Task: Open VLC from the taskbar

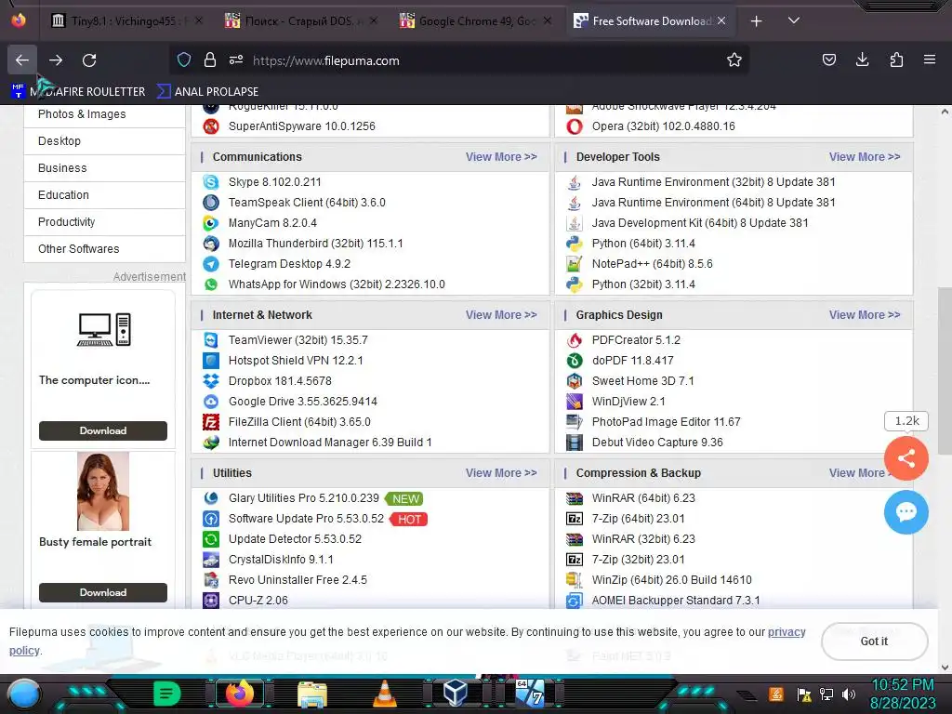Action: tap(384, 694)
